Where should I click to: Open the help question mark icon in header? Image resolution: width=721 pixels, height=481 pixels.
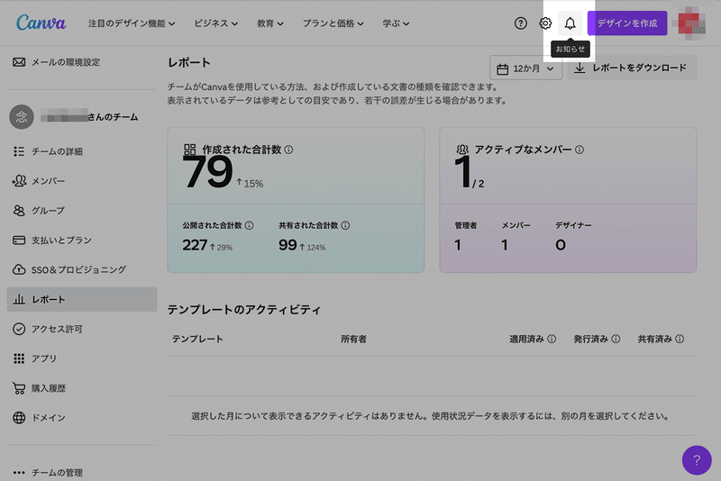[521, 23]
